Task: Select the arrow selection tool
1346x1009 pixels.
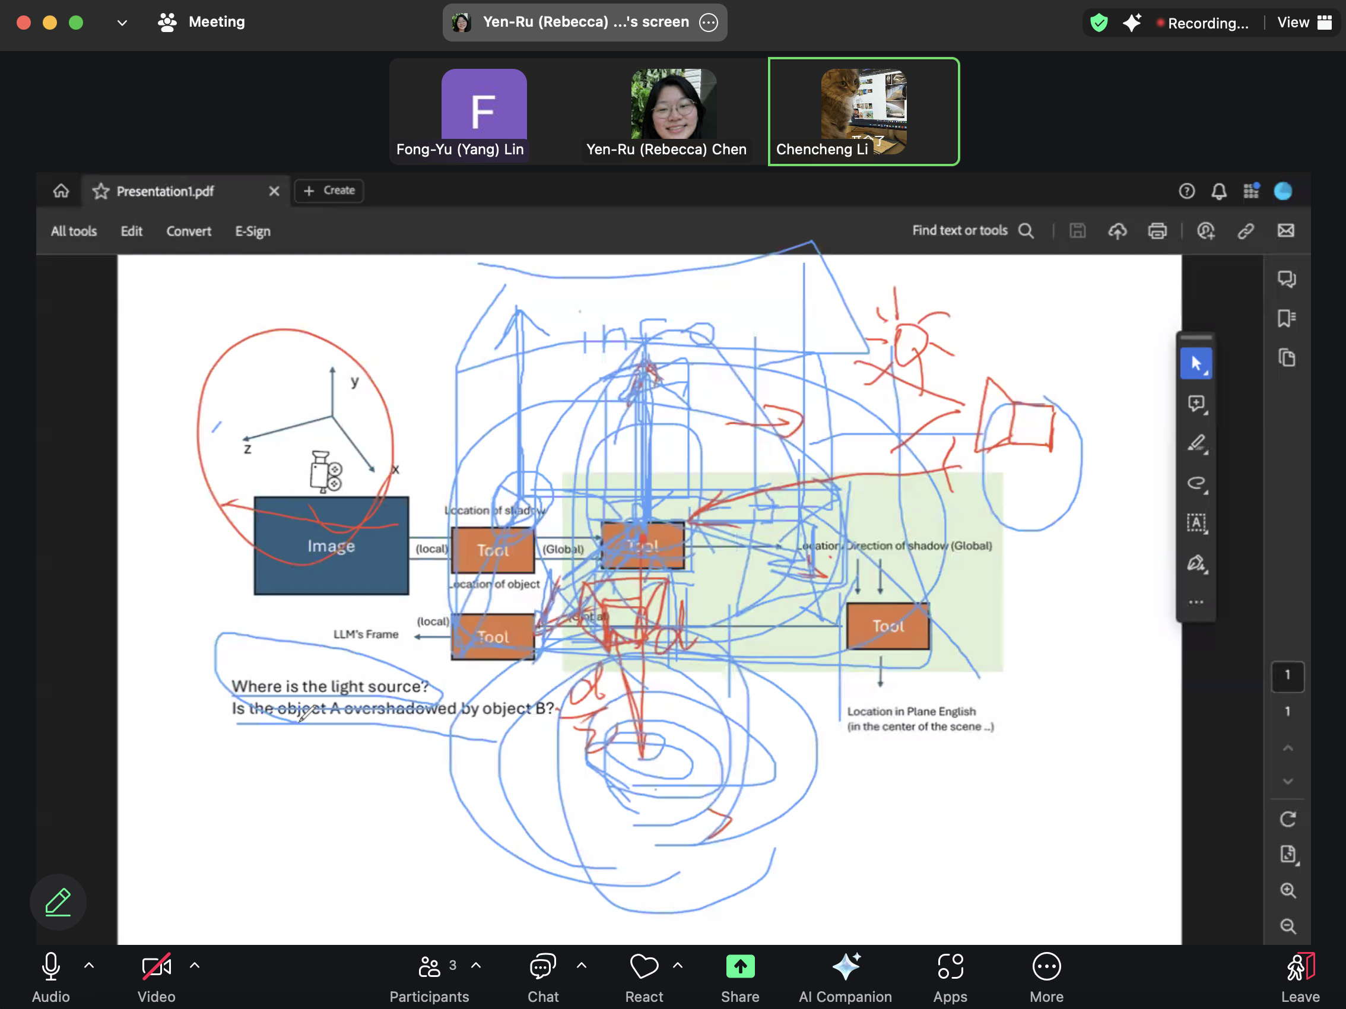Action: coord(1196,363)
